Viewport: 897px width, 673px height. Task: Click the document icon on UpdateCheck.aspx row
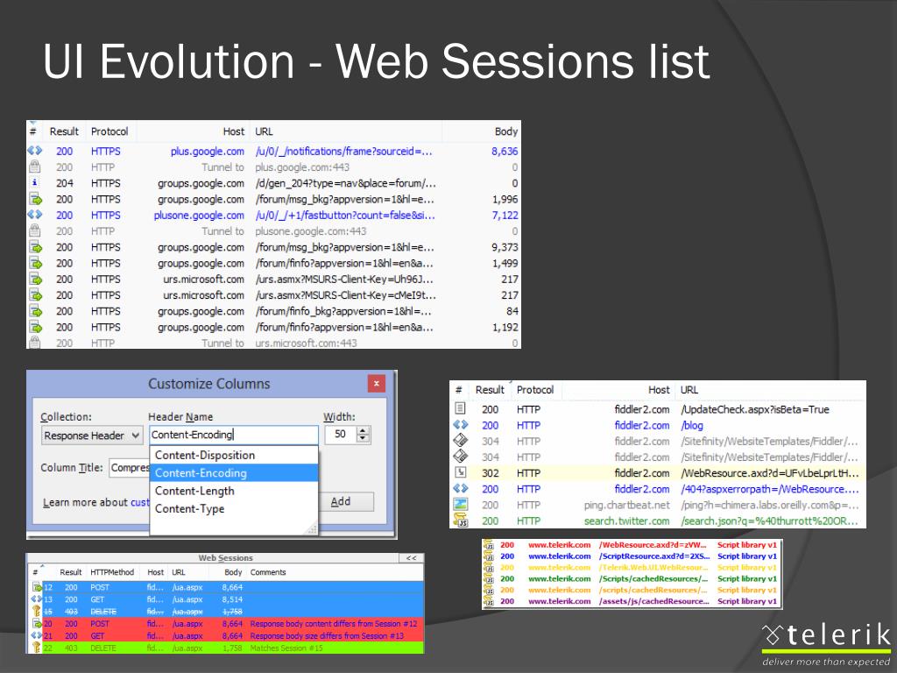[x=461, y=408]
